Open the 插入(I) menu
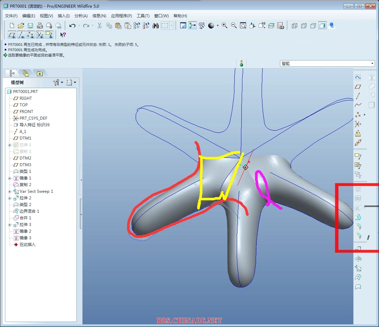The width and height of the screenshot is (379, 327). tap(63, 16)
